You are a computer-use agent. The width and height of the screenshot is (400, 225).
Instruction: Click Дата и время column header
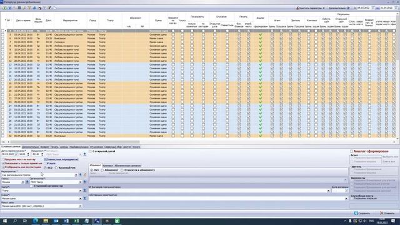(x=23, y=21)
